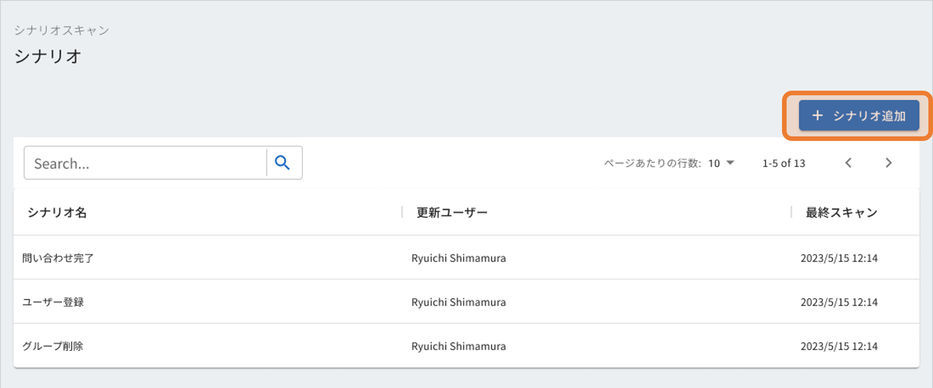Click scan date in 問い合わせ完了 row
Viewport: 933px width, 388px height.
click(839, 258)
